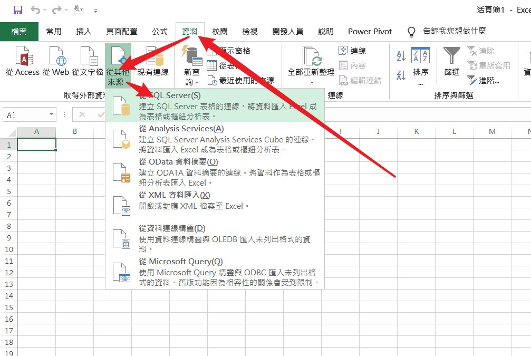Select column M header

pyautogui.click(x=492, y=131)
